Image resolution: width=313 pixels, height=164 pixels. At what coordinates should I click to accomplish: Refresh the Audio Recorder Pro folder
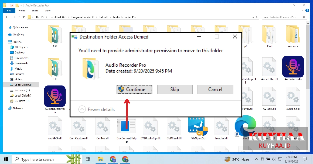(257, 17)
